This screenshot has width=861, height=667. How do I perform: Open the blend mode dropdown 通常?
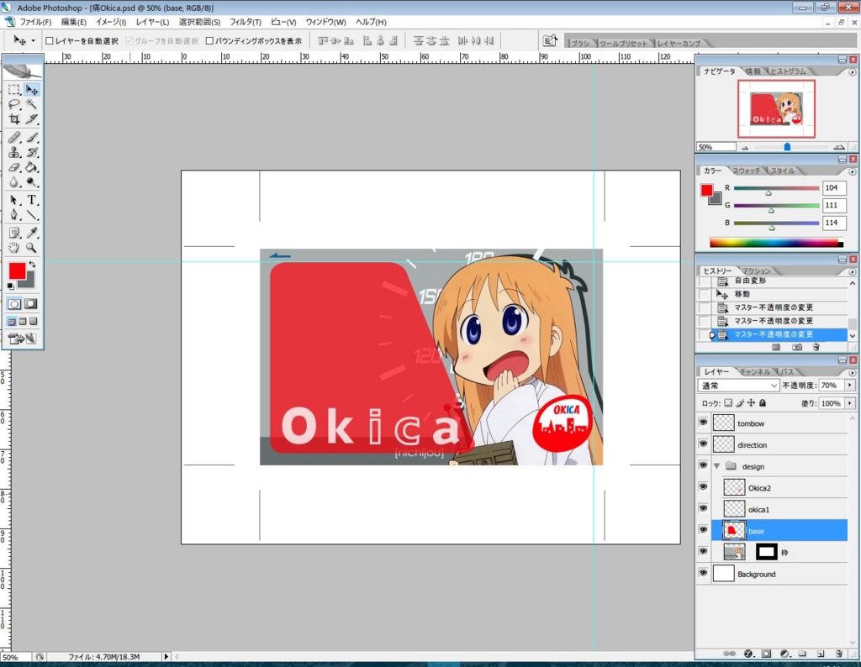tap(738, 386)
